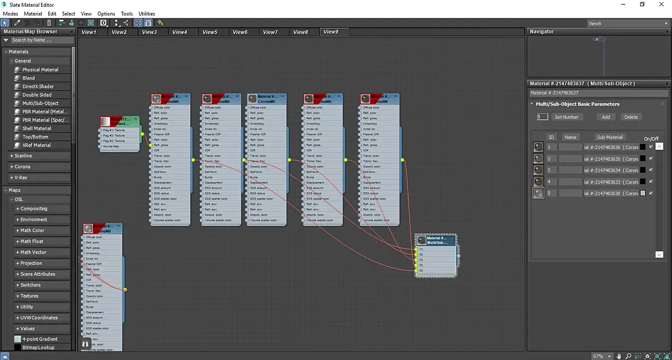Activate the Select arrow tool in toolbar

(x=5, y=23)
